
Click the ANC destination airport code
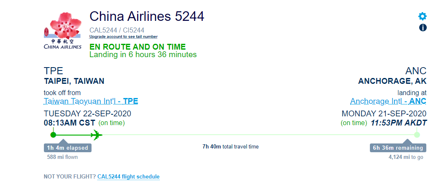click(x=415, y=71)
